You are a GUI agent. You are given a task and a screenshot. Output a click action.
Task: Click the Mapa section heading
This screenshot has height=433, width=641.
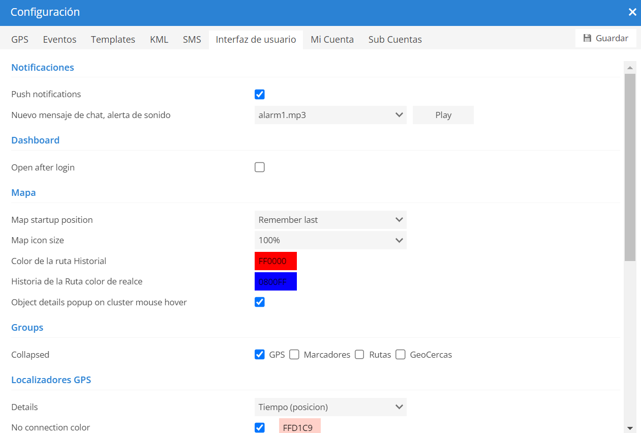click(x=23, y=193)
